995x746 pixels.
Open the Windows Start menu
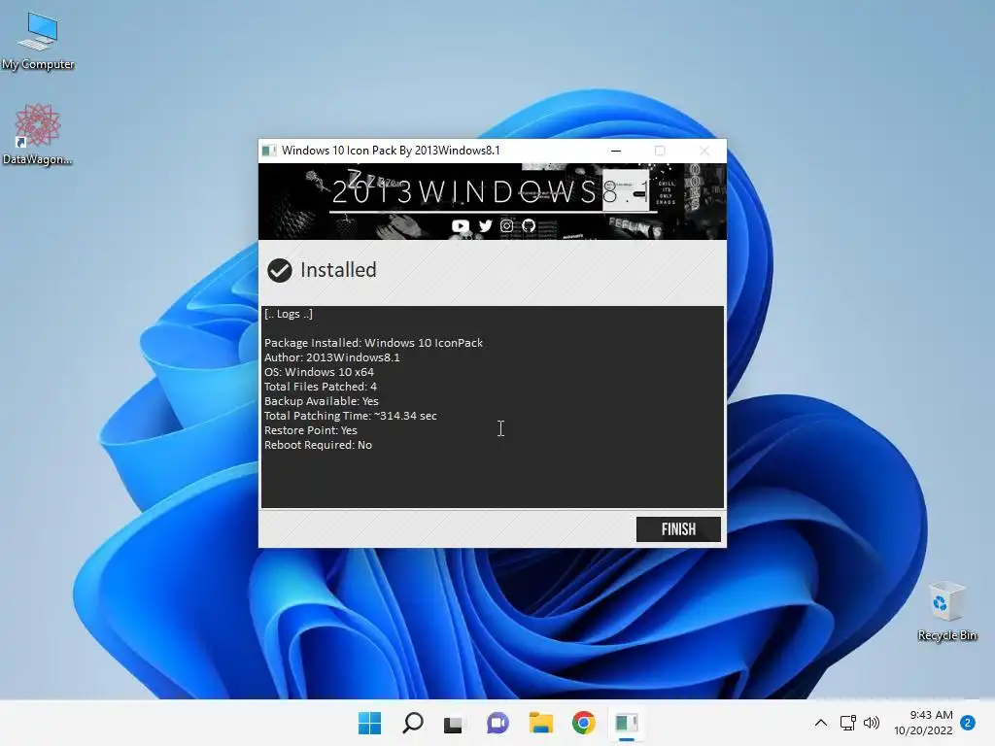tap(369, 723)
